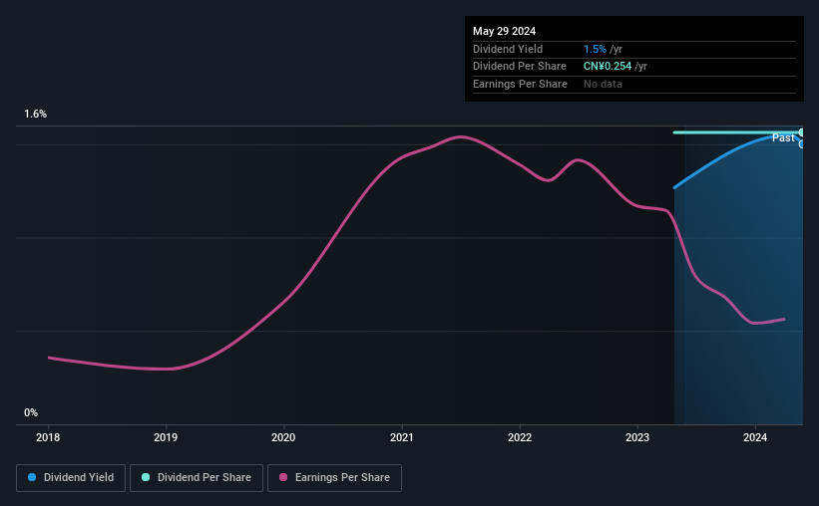The image size is (819, 506).
Task: Click the Past label on chart
Action: coord(783,137)
